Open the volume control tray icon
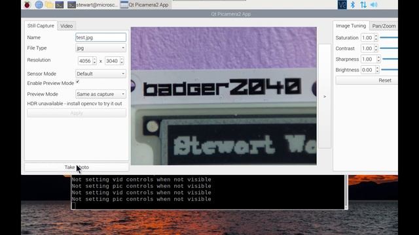Screen dimensions: 419x235 click(x=374, y=5)
